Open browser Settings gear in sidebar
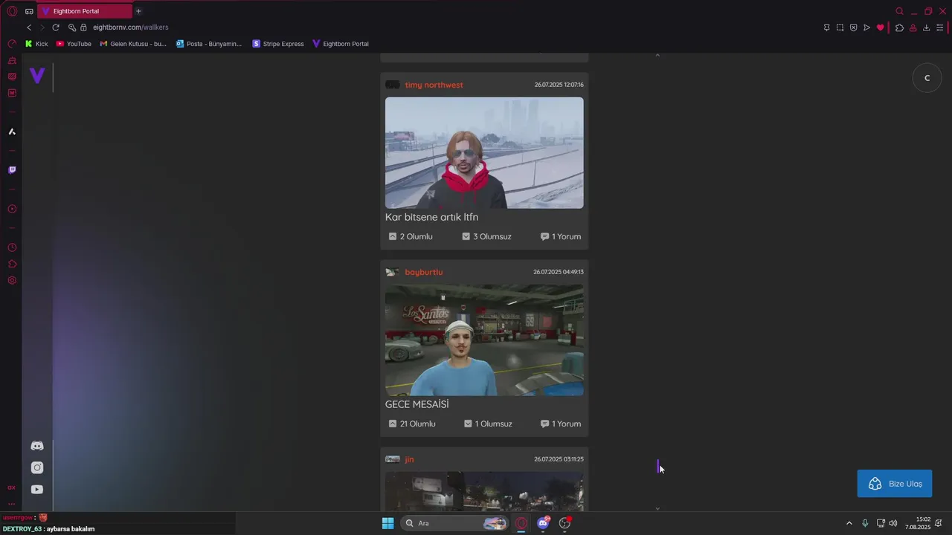Image resolution: width=952 pixels, height=535 pixels. point(12,280)
